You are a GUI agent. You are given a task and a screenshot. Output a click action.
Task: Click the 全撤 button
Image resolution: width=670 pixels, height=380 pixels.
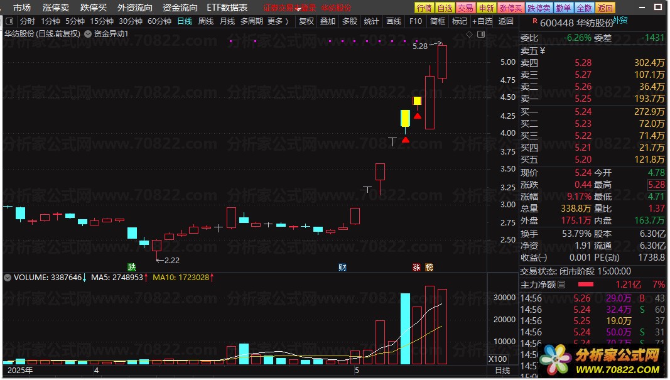click(x=584, y=8)
